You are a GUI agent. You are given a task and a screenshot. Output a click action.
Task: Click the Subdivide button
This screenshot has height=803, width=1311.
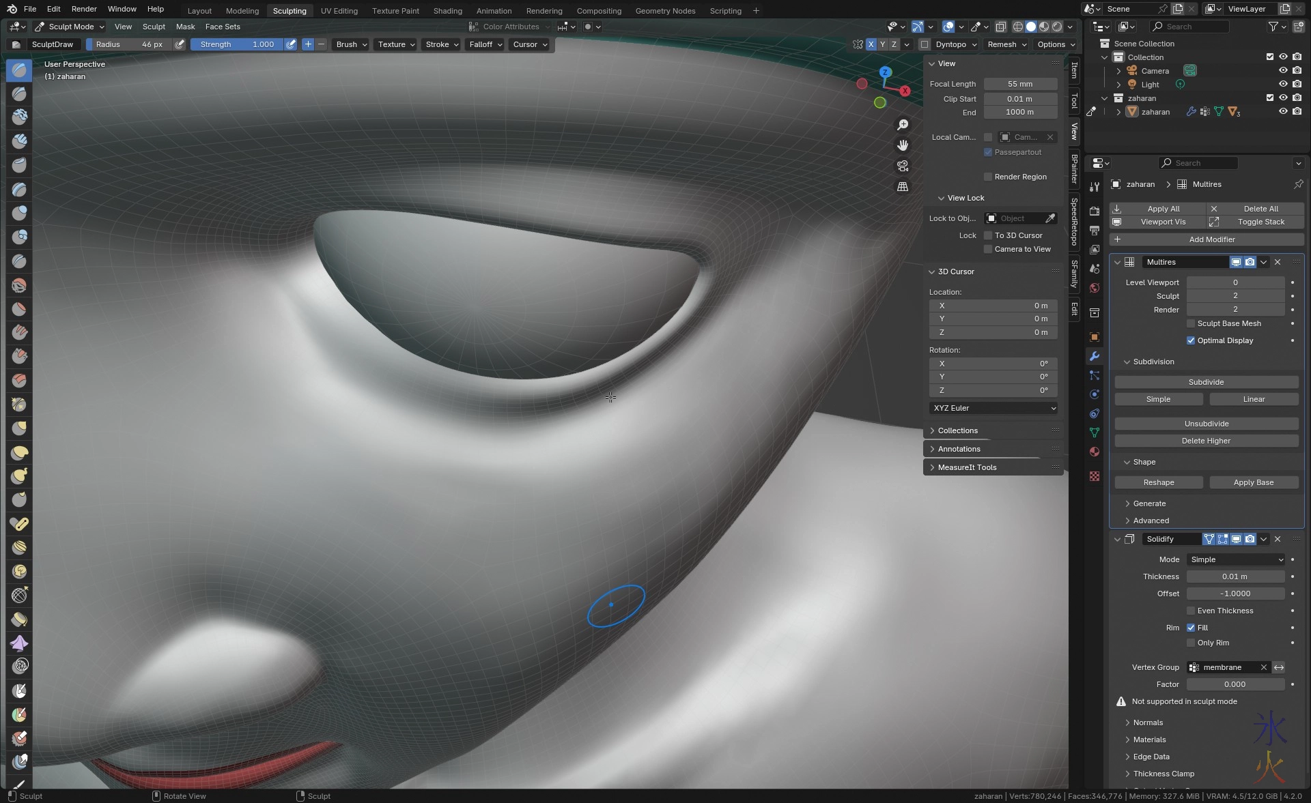click(1206, 382)
